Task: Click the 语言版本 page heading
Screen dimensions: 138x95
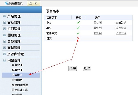Action: click(53, 11)
